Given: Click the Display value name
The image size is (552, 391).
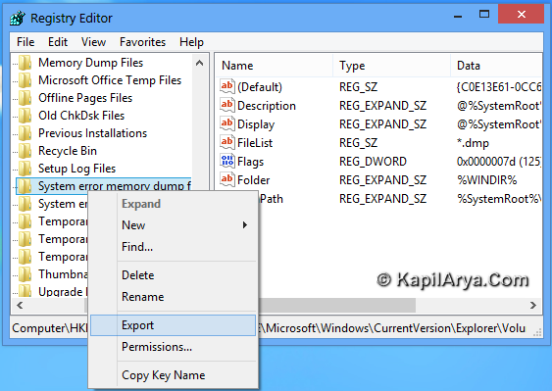Looking at the screenshot, I should point(256,124).
